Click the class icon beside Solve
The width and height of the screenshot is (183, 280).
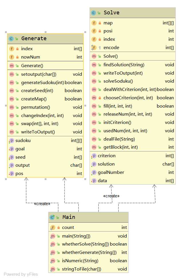pyautogui.click(x=94, y=13)
